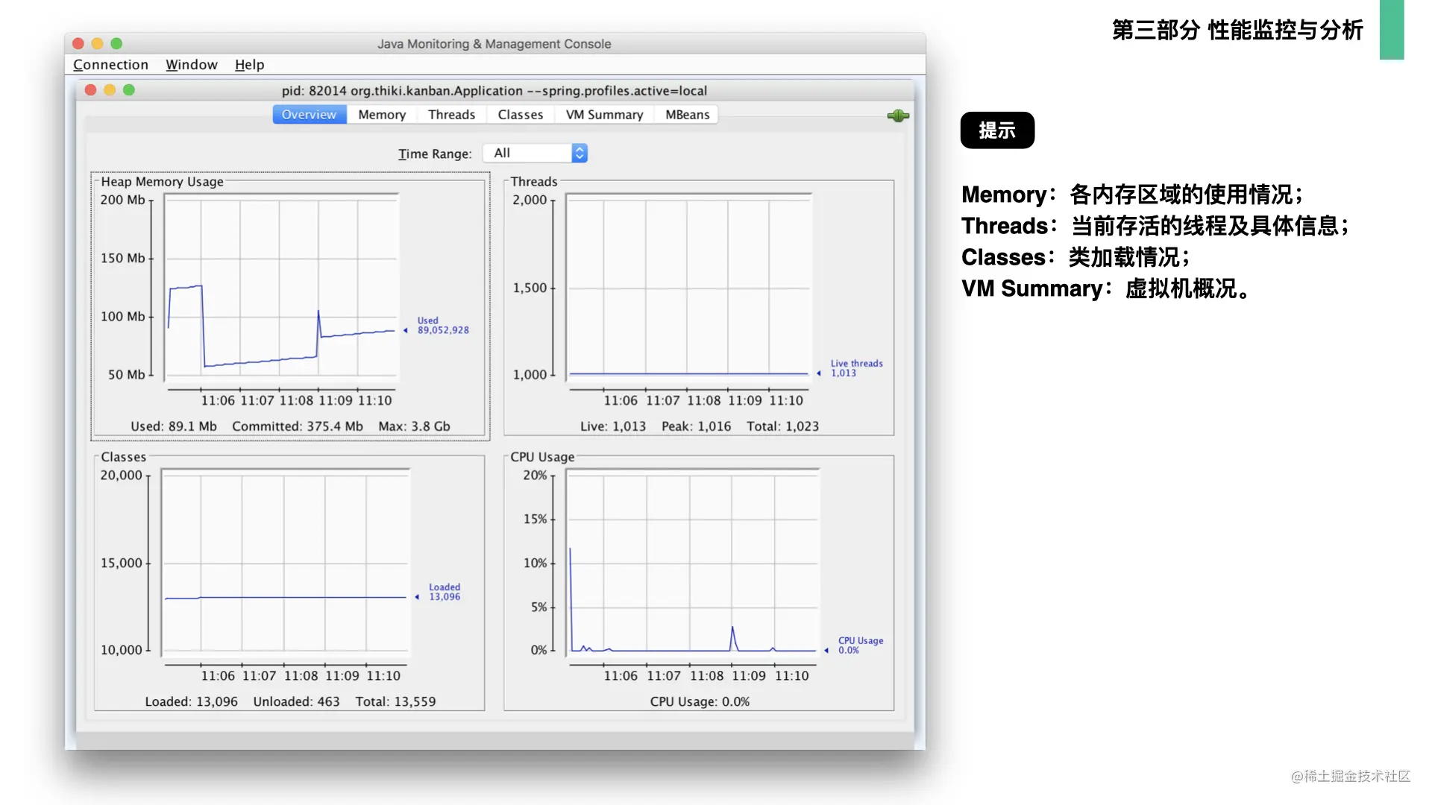
Task: Click the 'Used 89,052,928' legend label
Action: click(x=443, y=326)
